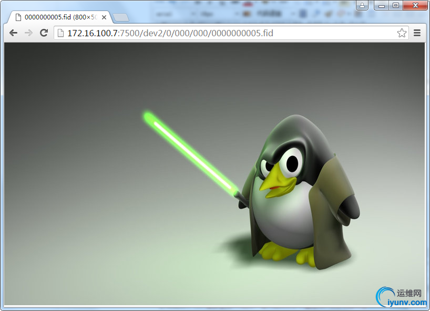Open the user profile button in title bar
This screenshot has width=430, height=311.
tap(362, 5)
